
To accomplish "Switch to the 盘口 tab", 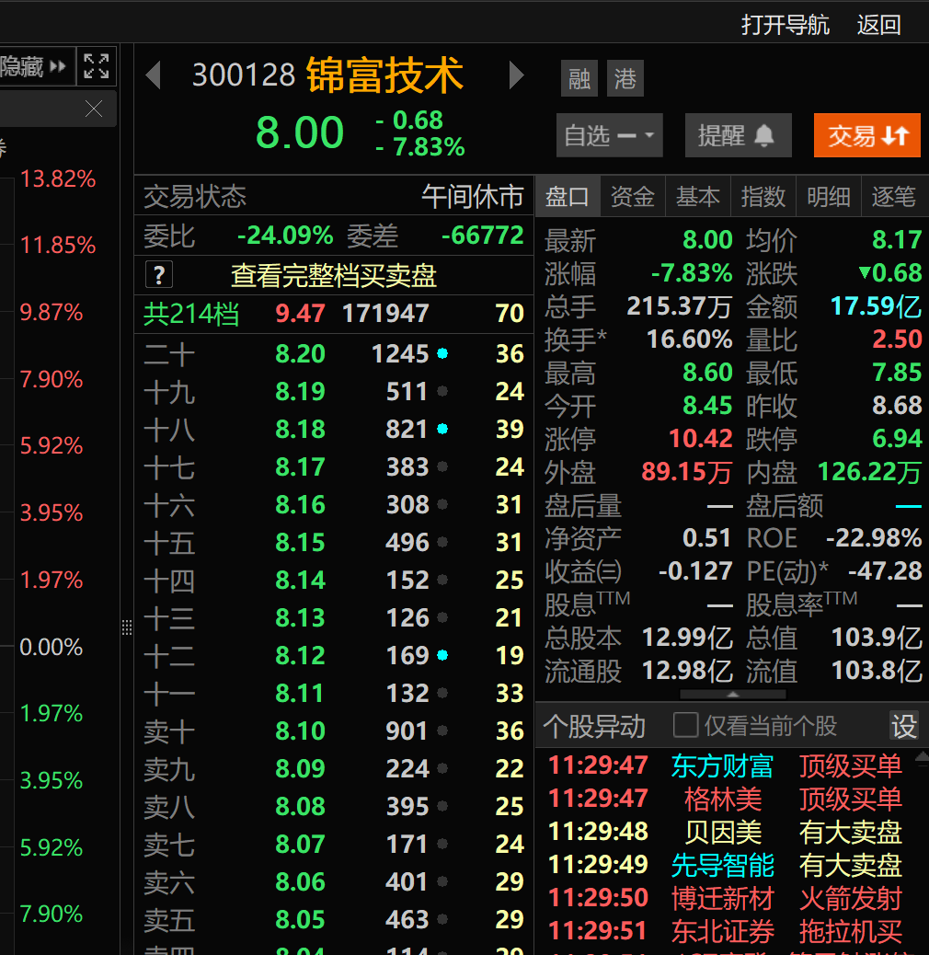I will [568, 197].
